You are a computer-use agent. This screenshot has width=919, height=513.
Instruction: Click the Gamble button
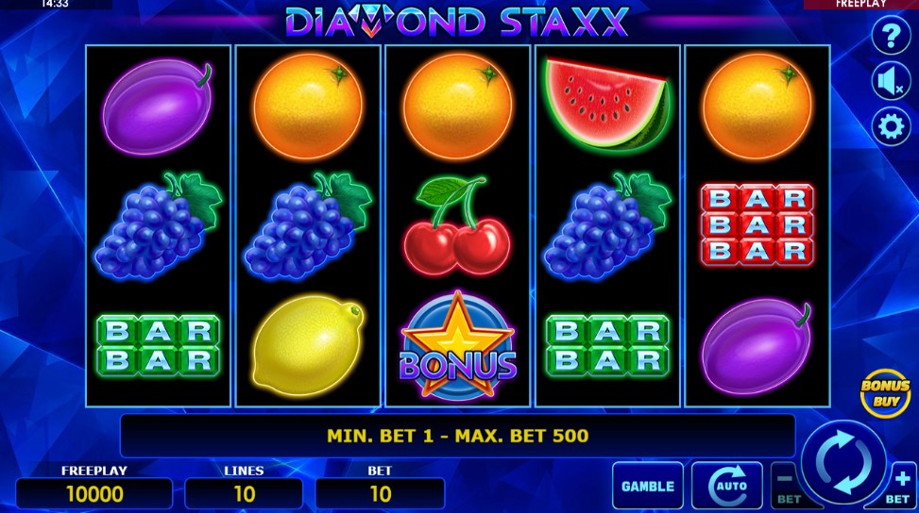[x=648, y=486]
